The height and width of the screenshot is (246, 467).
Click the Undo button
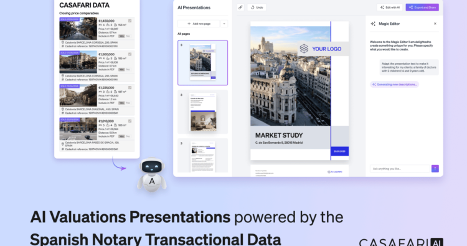[257, 7]
